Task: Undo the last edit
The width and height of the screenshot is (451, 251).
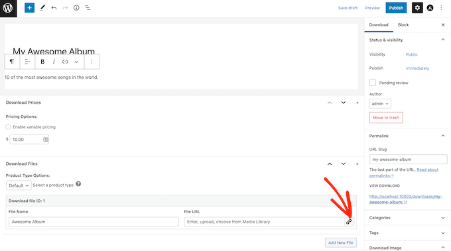Action: coord(54,8)
